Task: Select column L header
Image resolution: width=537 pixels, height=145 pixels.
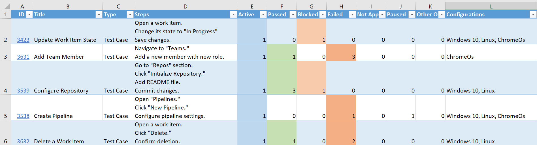Action: pyautogui.click(x=491, y=6)
